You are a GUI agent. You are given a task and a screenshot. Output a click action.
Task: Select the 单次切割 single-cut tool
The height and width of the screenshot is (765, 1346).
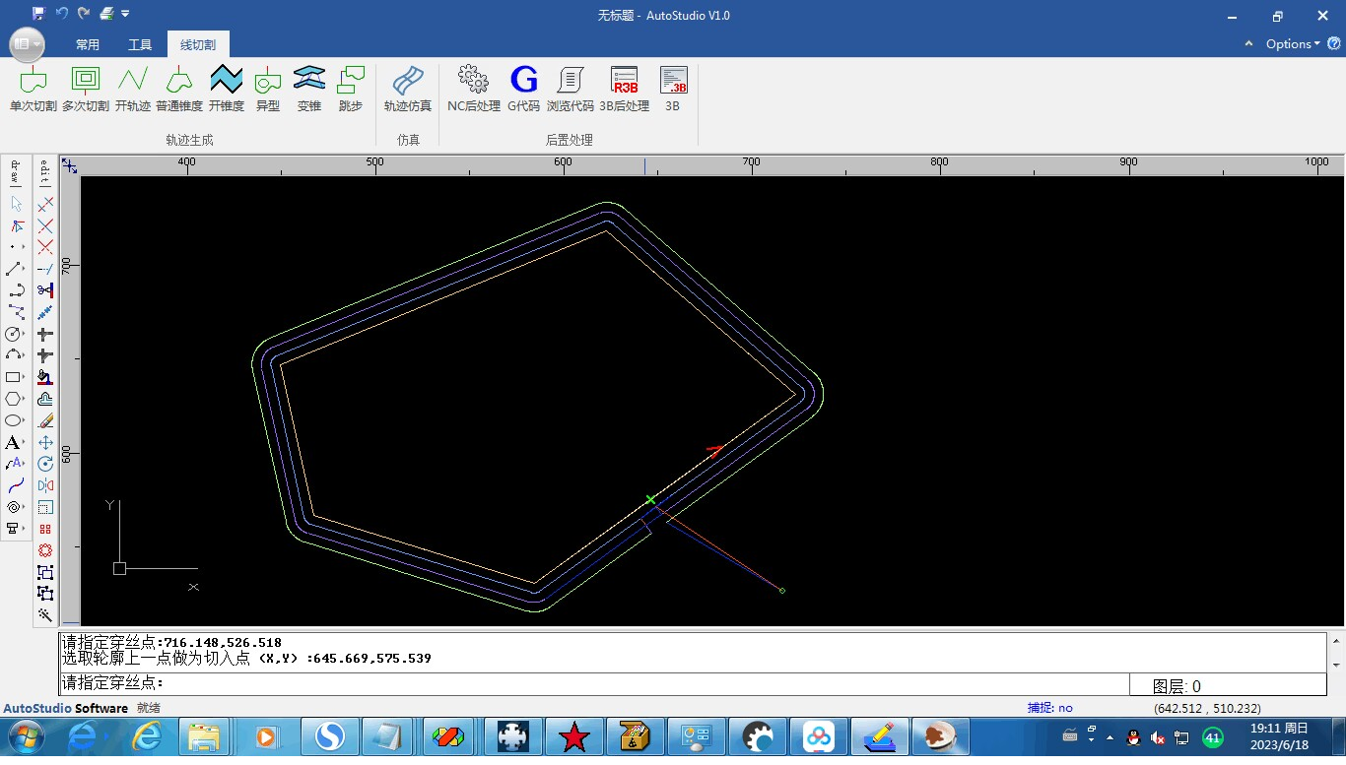pos(34,89)
